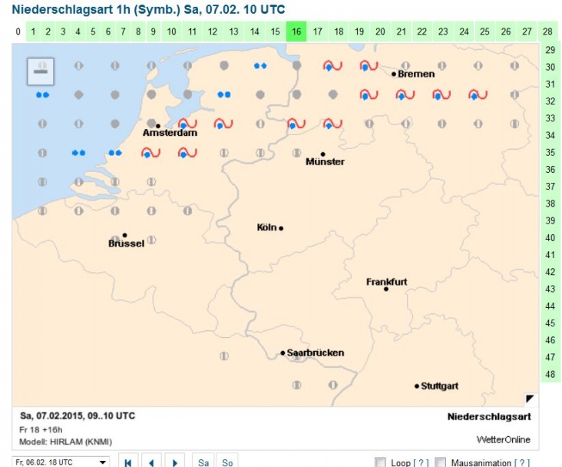Click the Amsterdam city label on map
Screen dimensions: 562x467
tap(170, 133)
